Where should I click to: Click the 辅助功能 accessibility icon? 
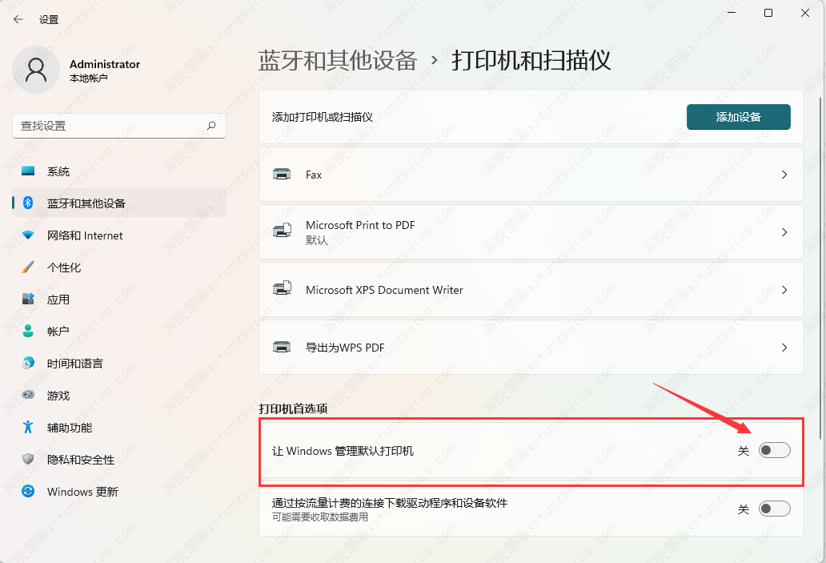click(29, 428)
